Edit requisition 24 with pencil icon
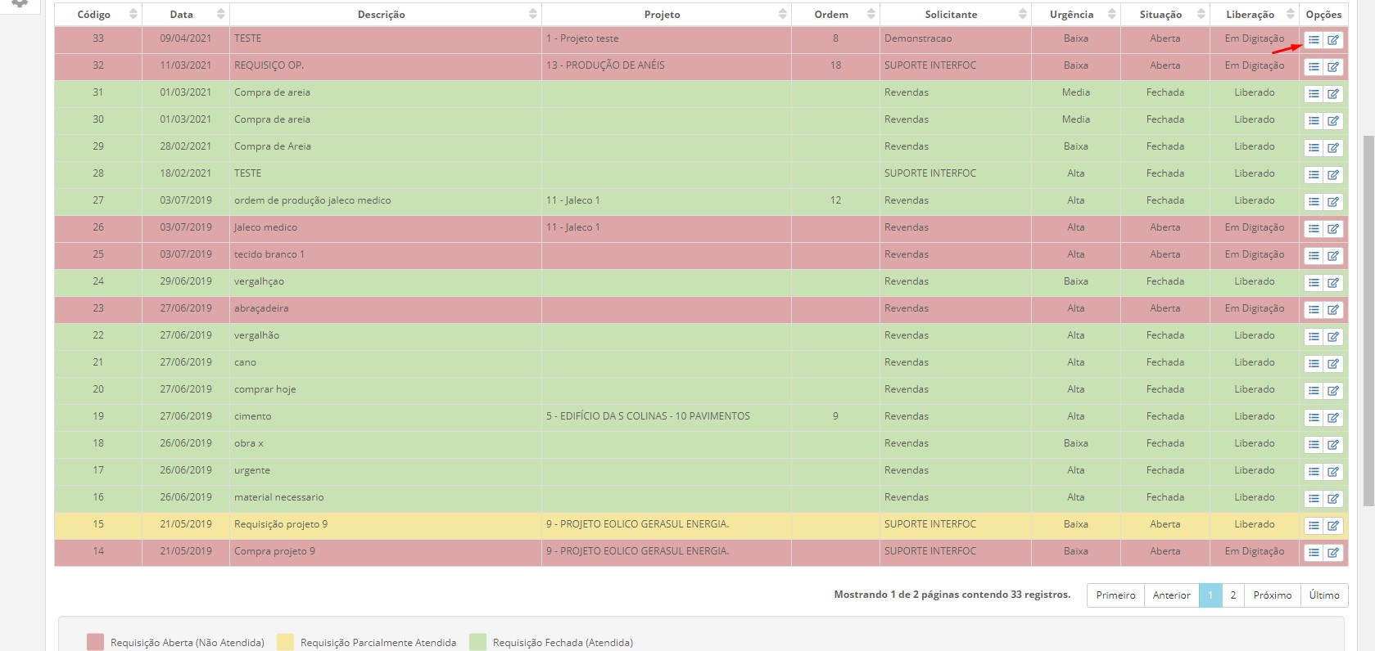1375x651 pixels. point(1333,283)
